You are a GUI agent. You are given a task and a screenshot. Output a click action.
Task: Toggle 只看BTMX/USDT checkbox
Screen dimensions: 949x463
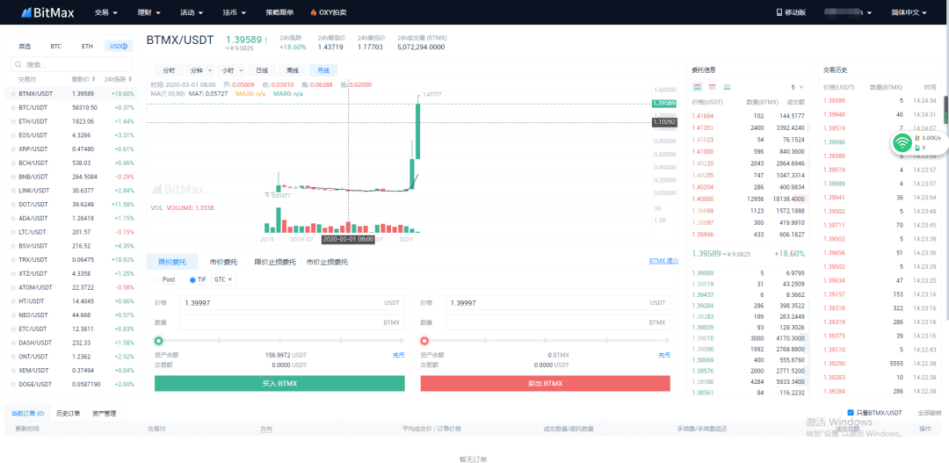[851, 412]
